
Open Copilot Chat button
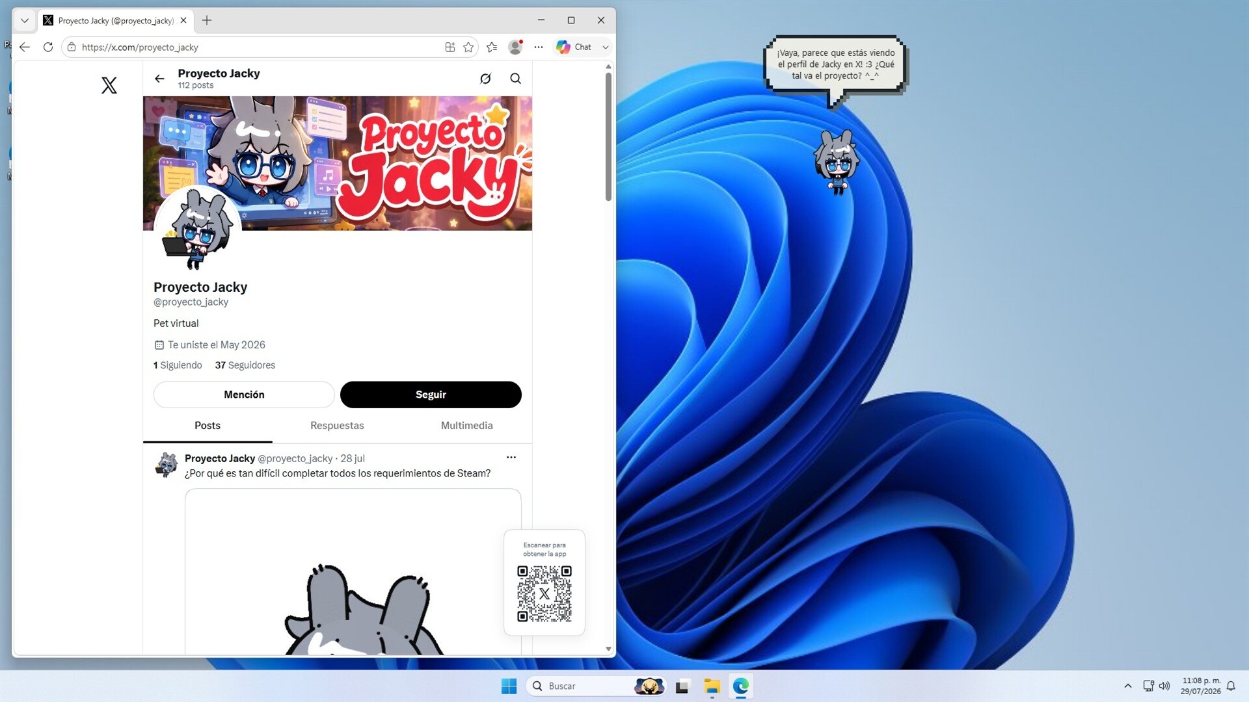click(x=574, y=47)
